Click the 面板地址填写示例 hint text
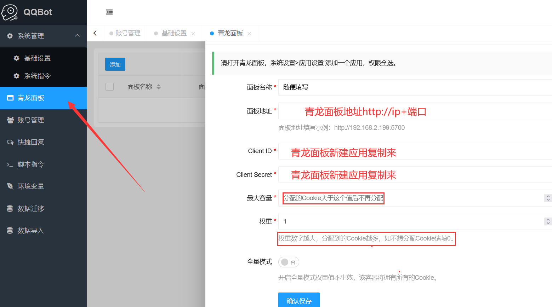Image resolution: width=552 pixels, height=307 pixels. coord(341,128)
